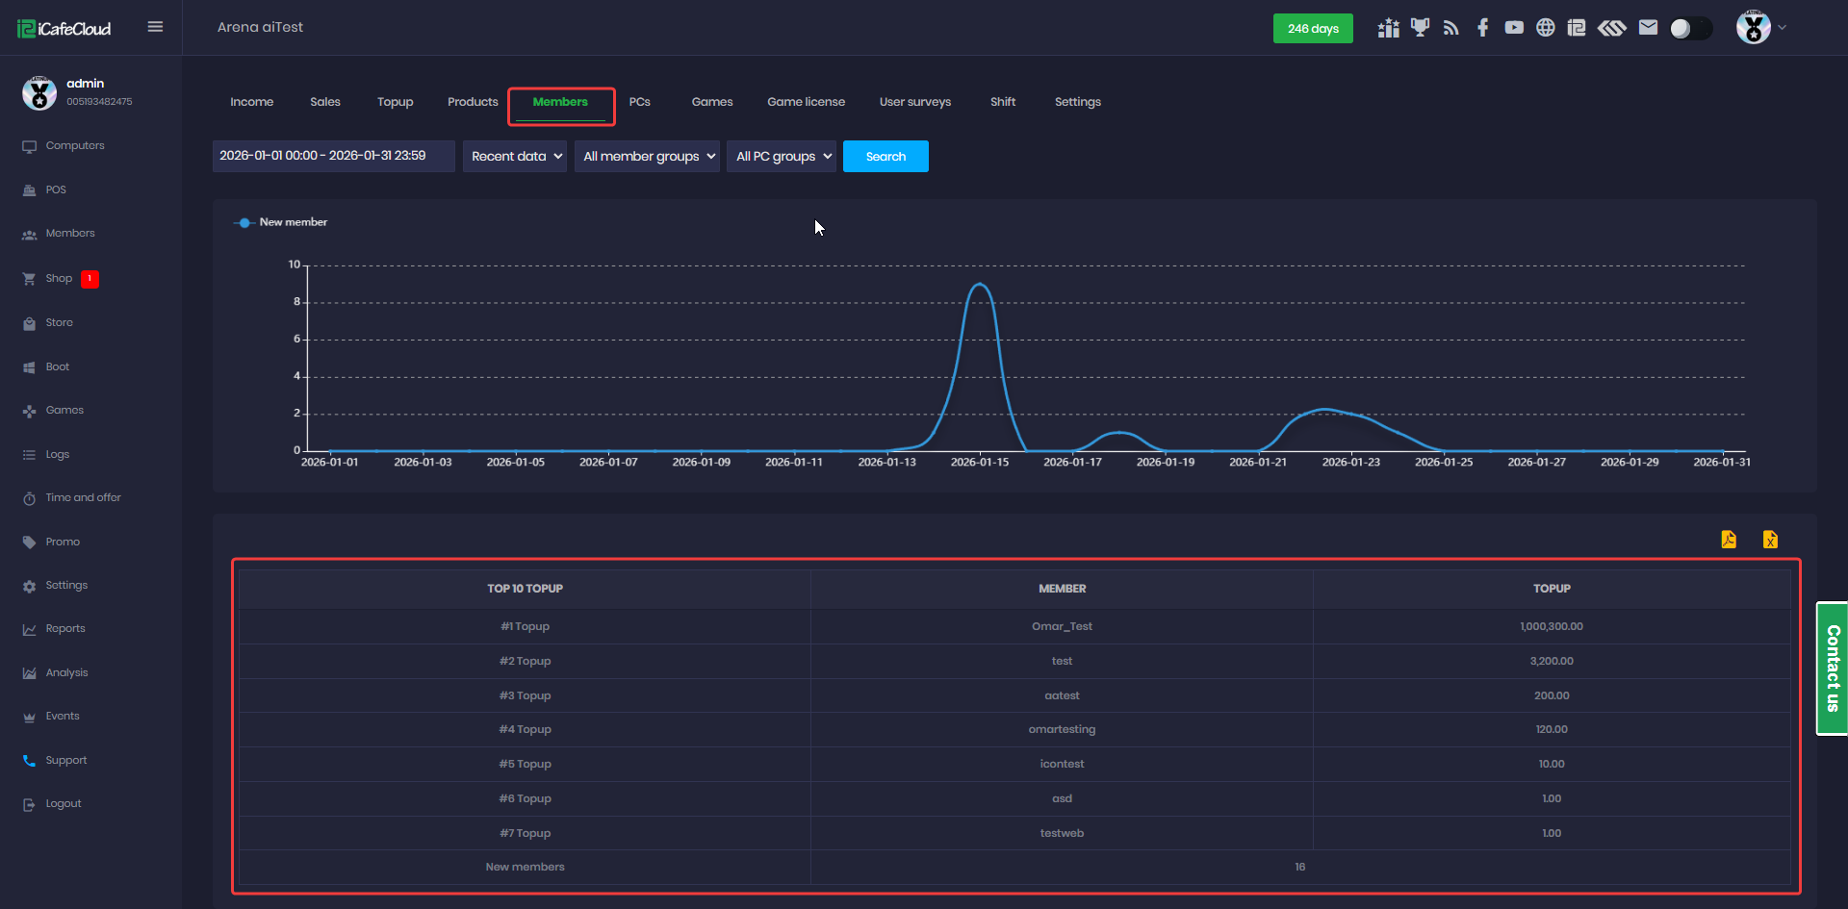Expand the Recent data dropdown
Viewport: 1848px width, 909px height.
coord(515,156)
